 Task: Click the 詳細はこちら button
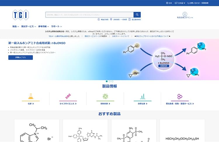(x=20, y=57)
